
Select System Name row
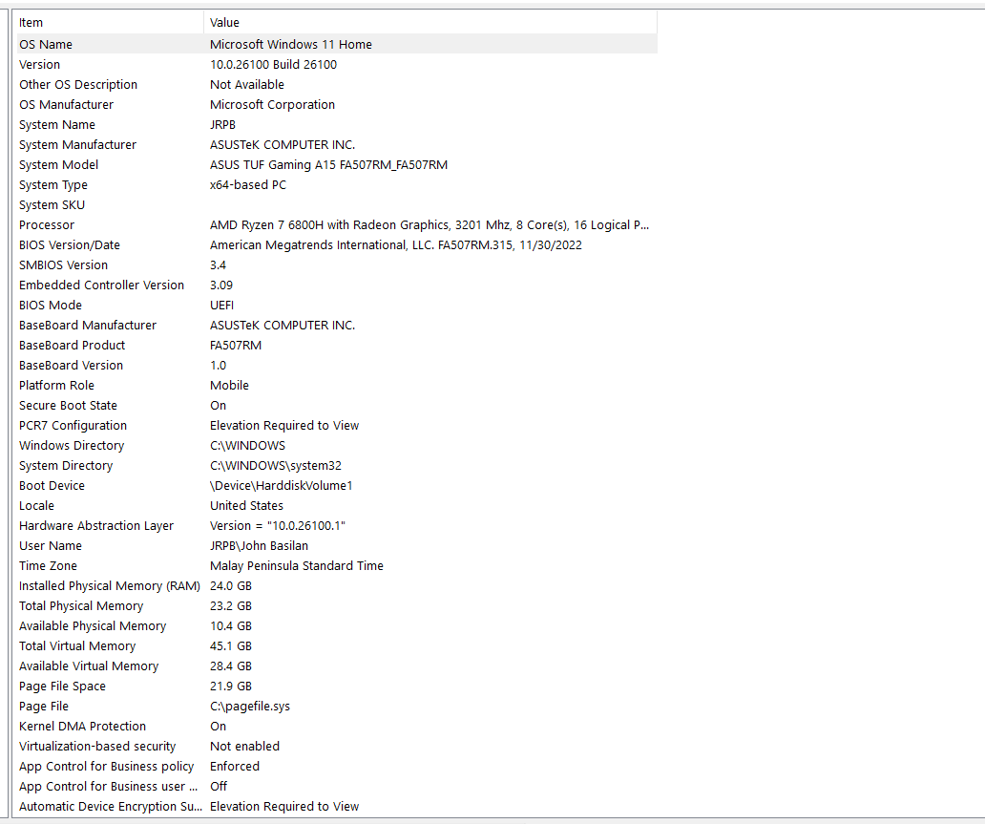tap(335, 124)
